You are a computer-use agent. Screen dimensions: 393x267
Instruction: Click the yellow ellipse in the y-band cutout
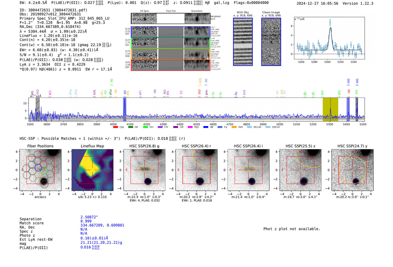pos(353,170)
